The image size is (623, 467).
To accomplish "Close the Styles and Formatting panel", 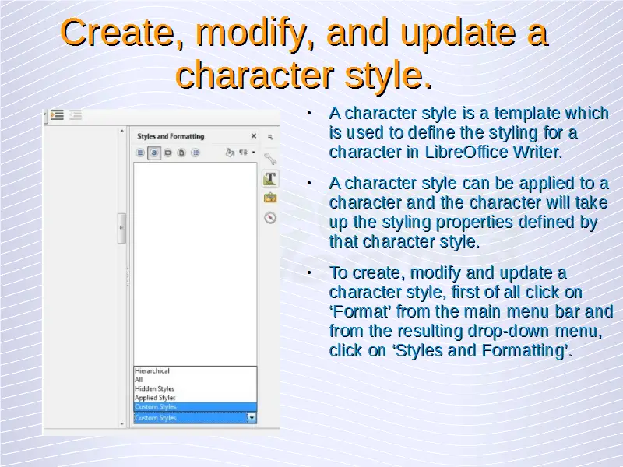I will coord(253,135).
